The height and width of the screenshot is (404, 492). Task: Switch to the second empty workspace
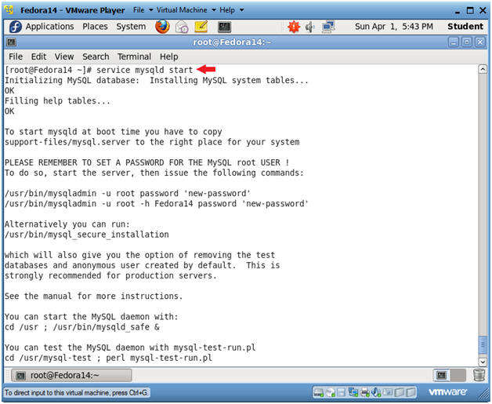(x=458, y=375)
